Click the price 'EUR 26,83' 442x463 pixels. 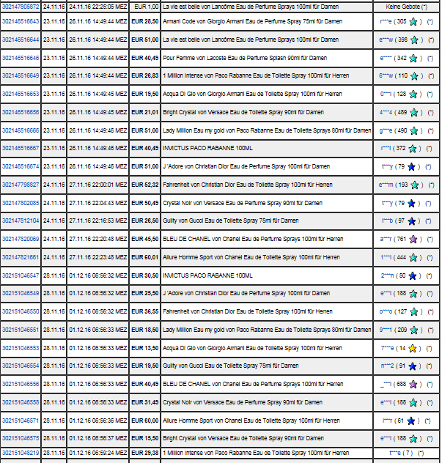point(145,76)
